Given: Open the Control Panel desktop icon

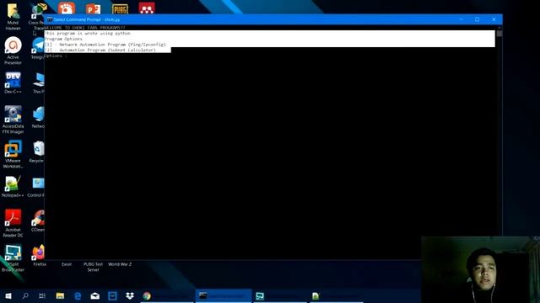Looking at the screenshot, I should tap(36, 187).
